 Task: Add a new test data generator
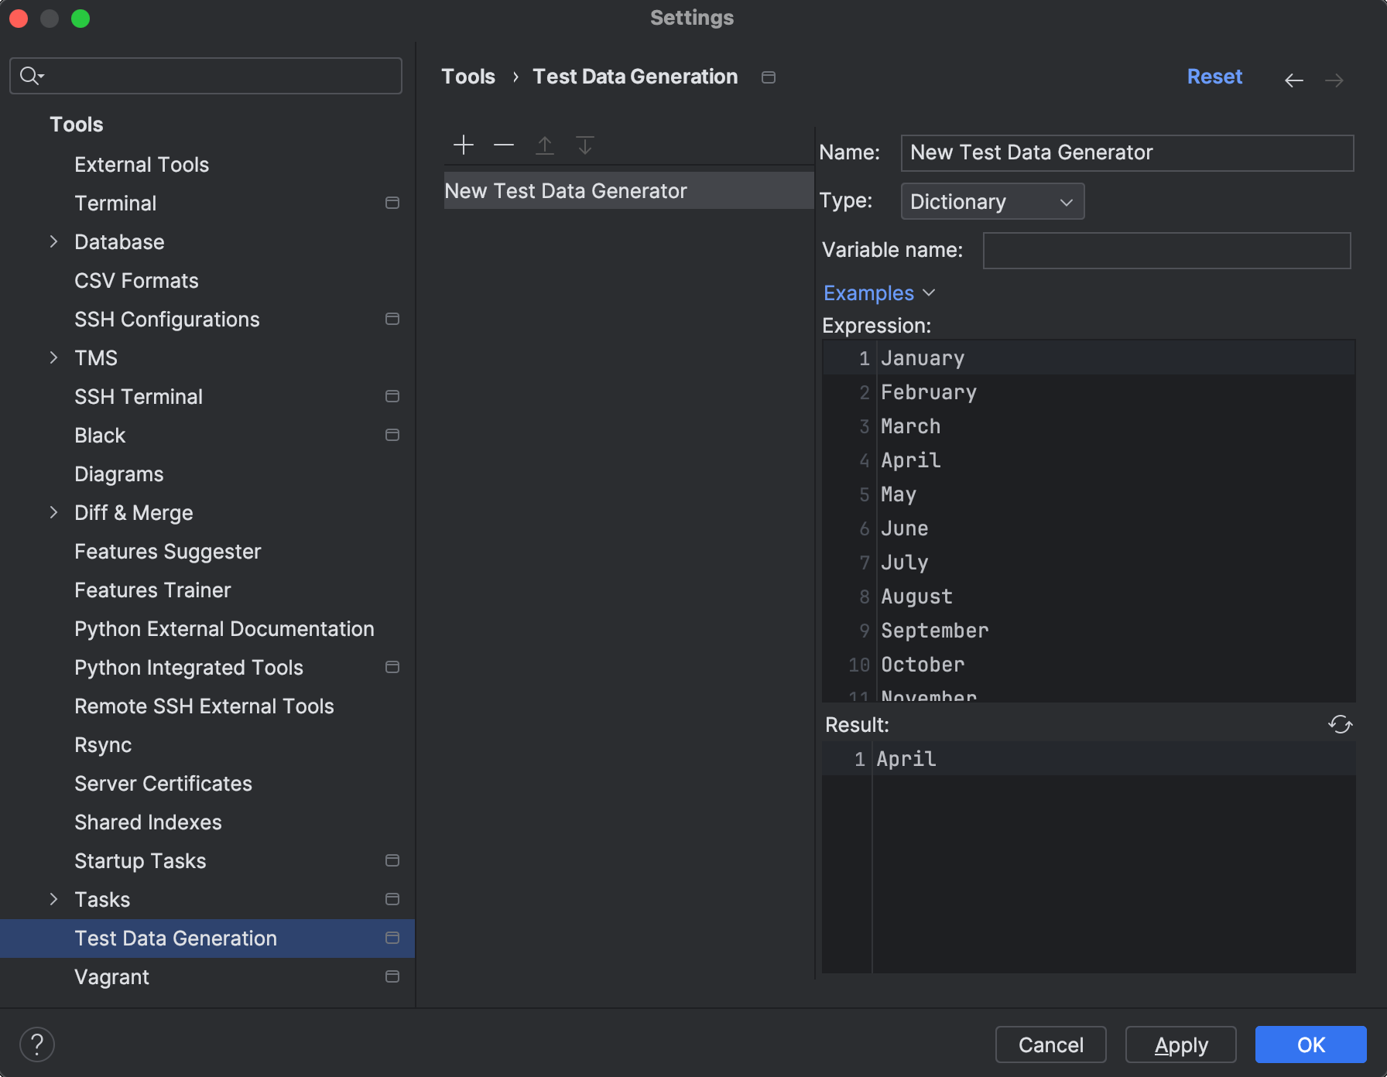click(463, 145)
